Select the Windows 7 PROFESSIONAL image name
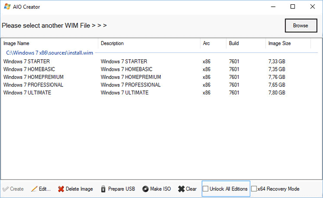The width and height of the screenshot is (323, 198). [x=33, y=85]
